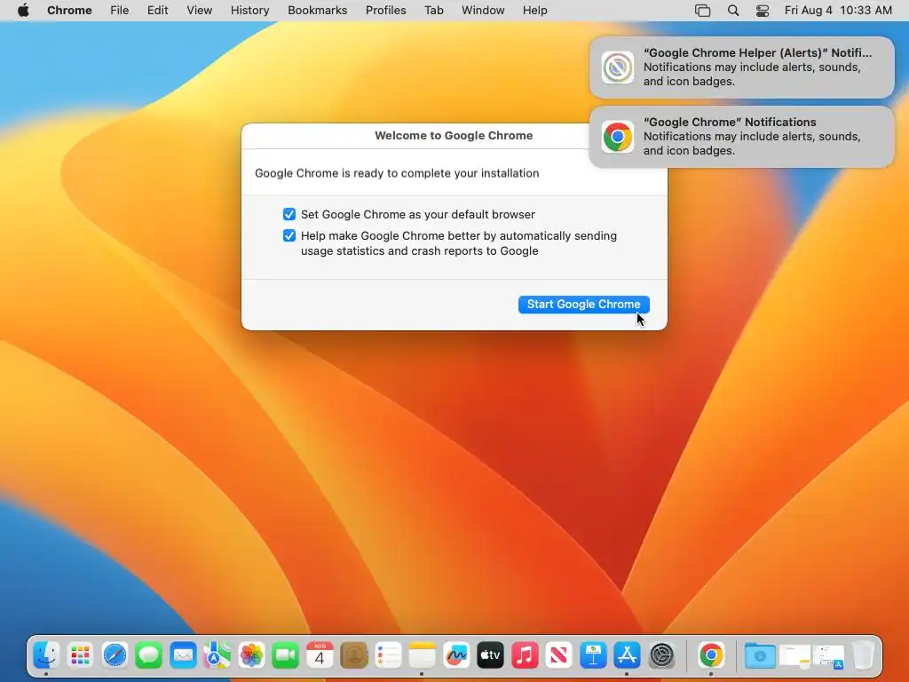909x682 pixels.
Task: Open Messages app in the Dock
Action: point(148,655)
